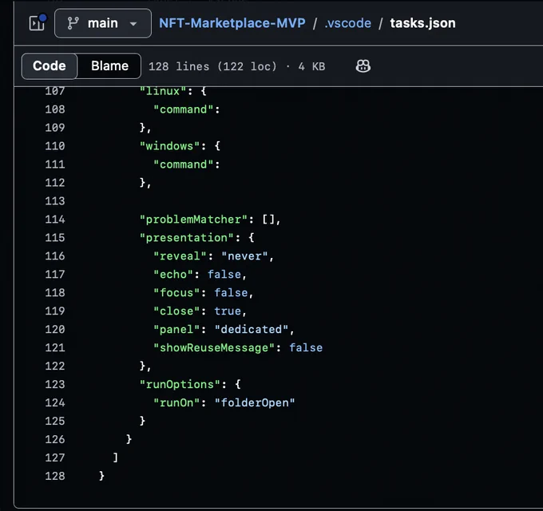The image size is (543, 511).
Task: Select line number 124
Action: [55, 402]
